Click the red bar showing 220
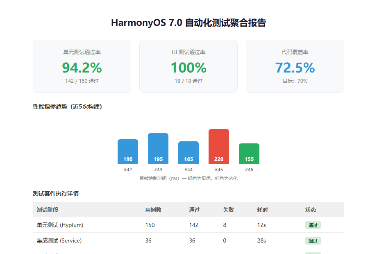377x254 pixels. click(219, 147)
